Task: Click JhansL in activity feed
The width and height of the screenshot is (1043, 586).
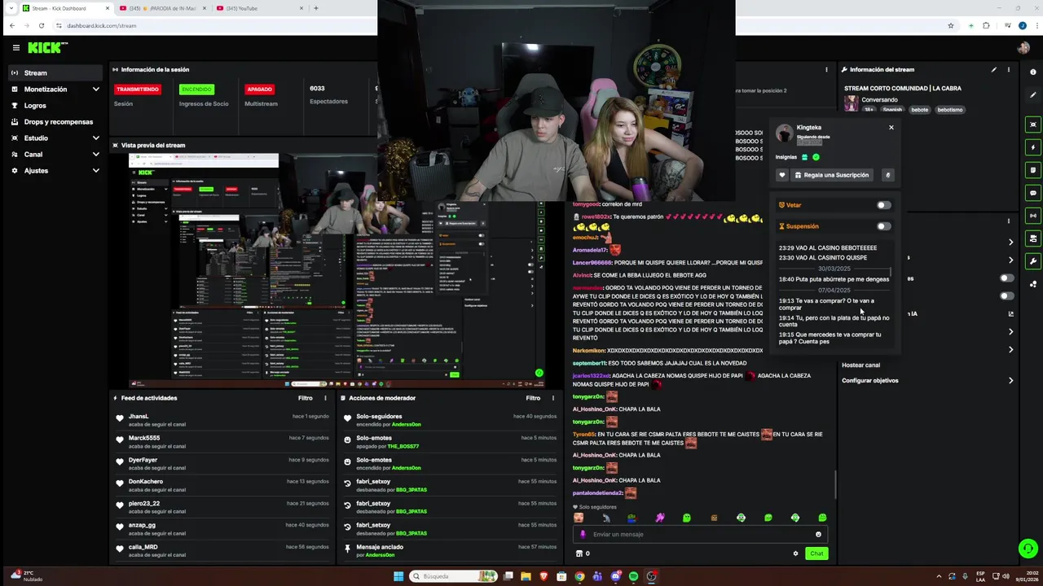Action: [x=139, y=417]
